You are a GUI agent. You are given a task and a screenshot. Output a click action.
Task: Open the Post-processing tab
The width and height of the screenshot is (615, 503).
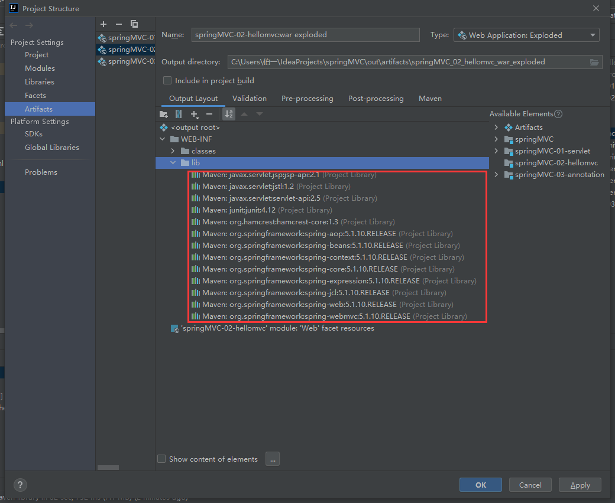point(376,99)
